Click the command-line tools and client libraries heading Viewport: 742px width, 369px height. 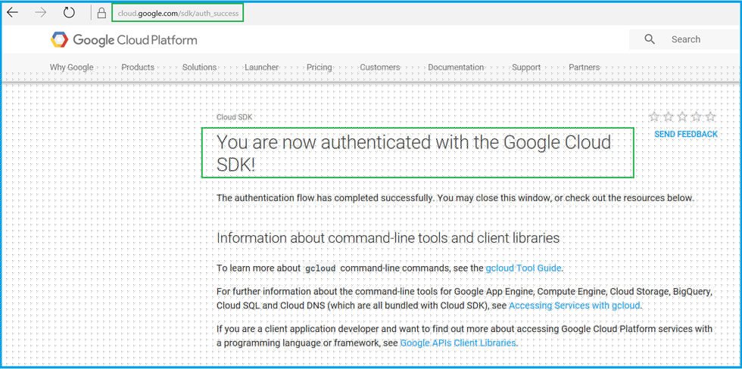pos(388,237)
